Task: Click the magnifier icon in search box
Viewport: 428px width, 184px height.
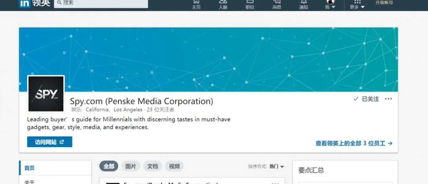Action: pyautogui.click(x=59, y=3)
